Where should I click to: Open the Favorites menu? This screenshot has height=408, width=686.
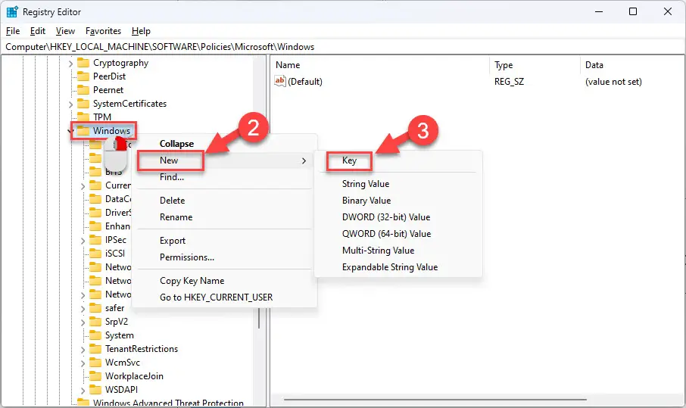pyautogui.click(x=103, y=31)
